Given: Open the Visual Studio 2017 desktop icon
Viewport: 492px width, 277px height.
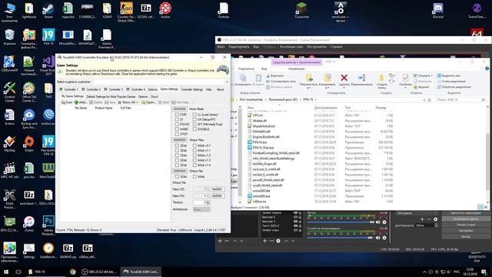Looking at the screenshot, I should [48, 65].
